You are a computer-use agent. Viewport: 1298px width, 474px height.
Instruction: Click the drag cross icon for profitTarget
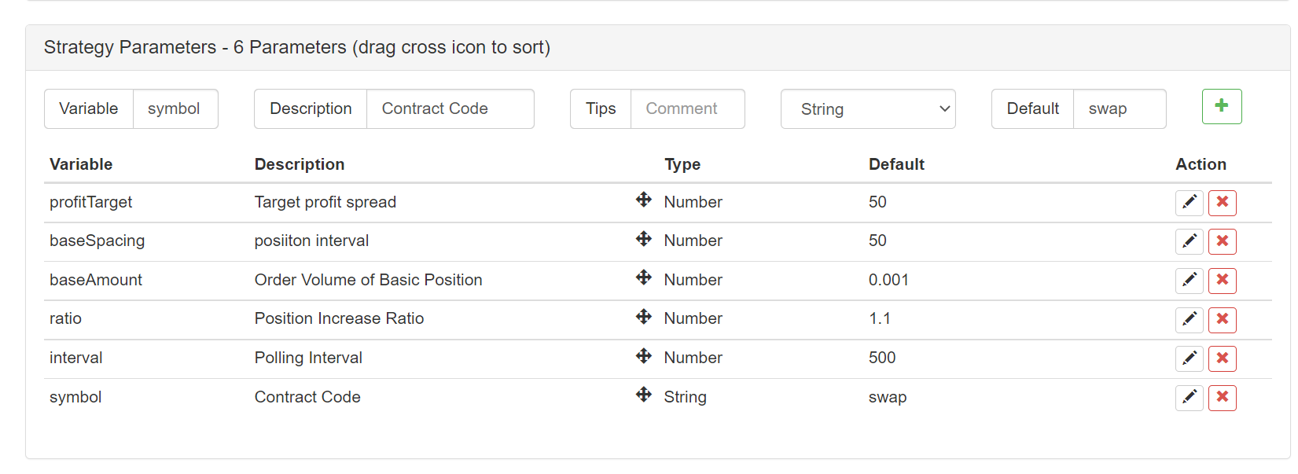click(644, 200)
